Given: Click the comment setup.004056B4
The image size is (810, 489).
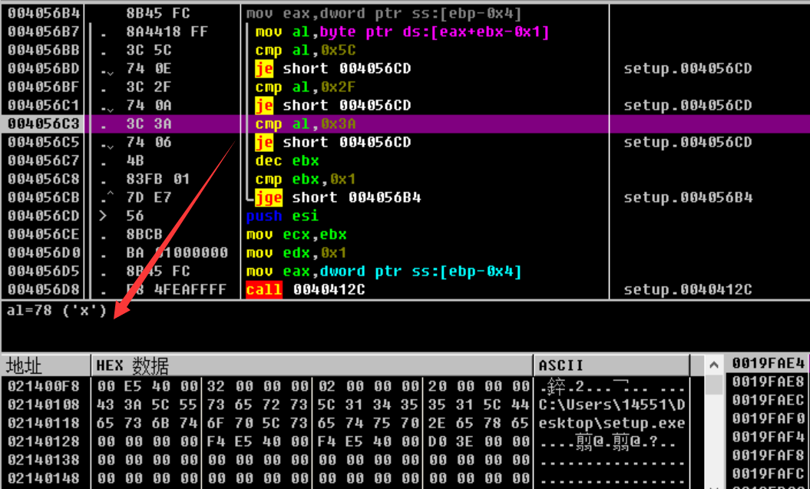Looking at the screenshot, I should tap(688, 198).
